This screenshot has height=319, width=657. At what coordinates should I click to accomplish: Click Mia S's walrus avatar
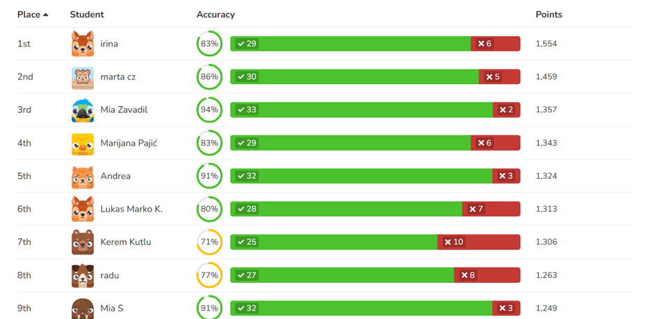click(x=83, y=309)
